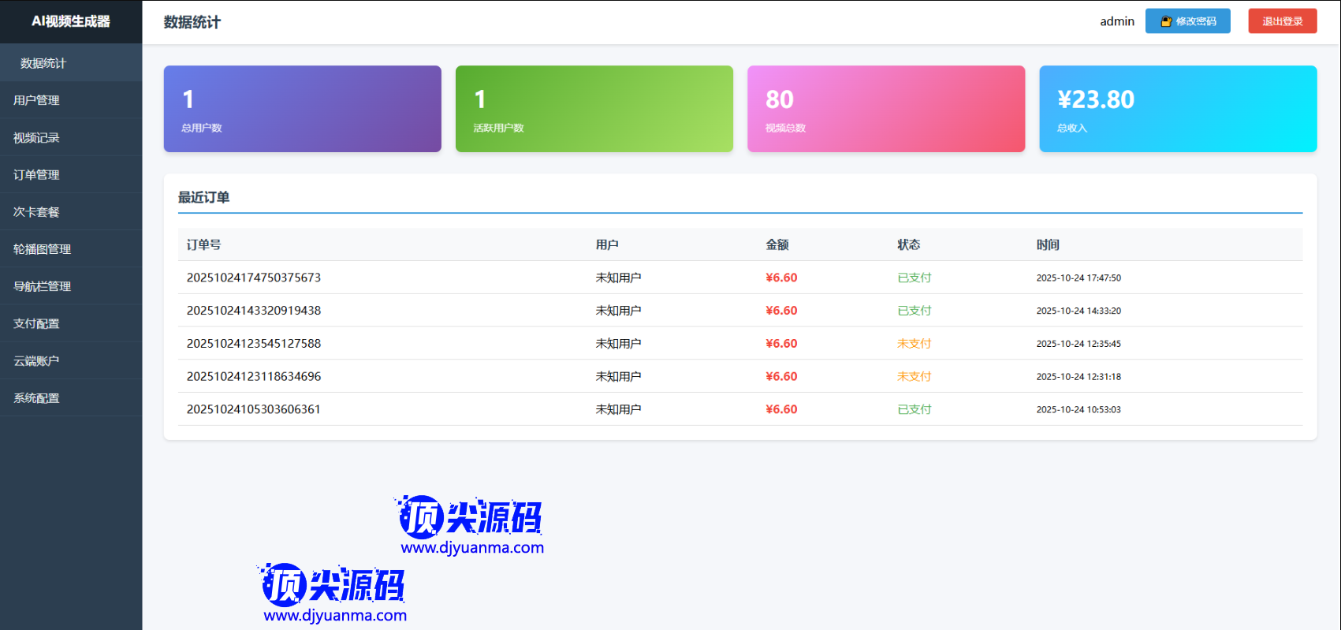Go to 视频记录 page
The image size is (1341, 630).
[37, 137]
